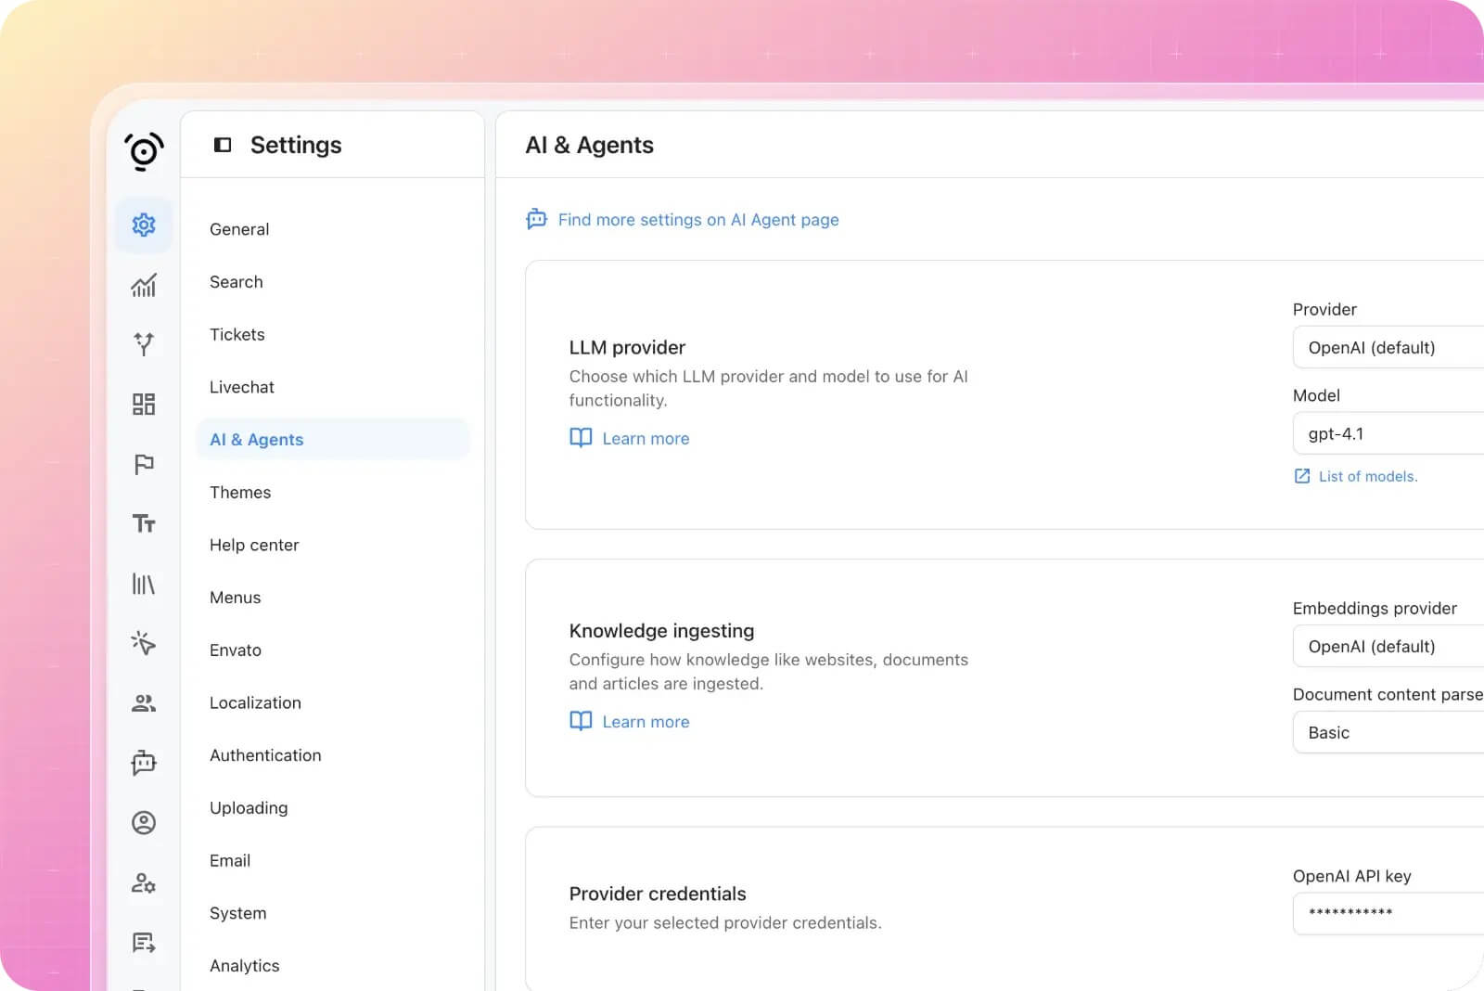Viewport: 1484px width, 991px height.
Task: Open the List of models link
Action: coord(1367,477)
